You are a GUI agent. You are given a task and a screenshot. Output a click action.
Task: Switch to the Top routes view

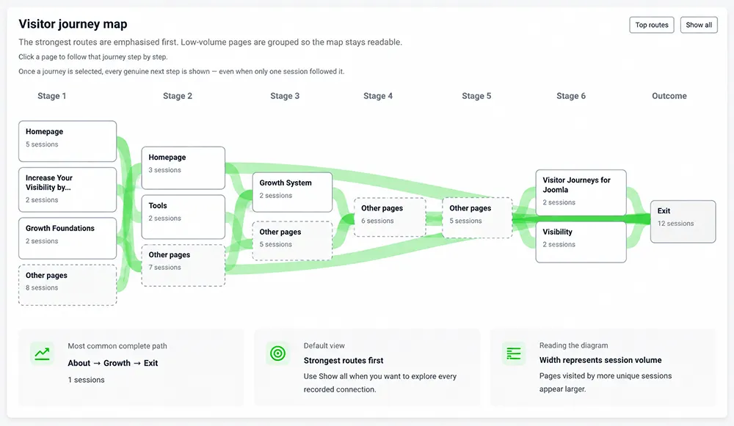[652, 25]
